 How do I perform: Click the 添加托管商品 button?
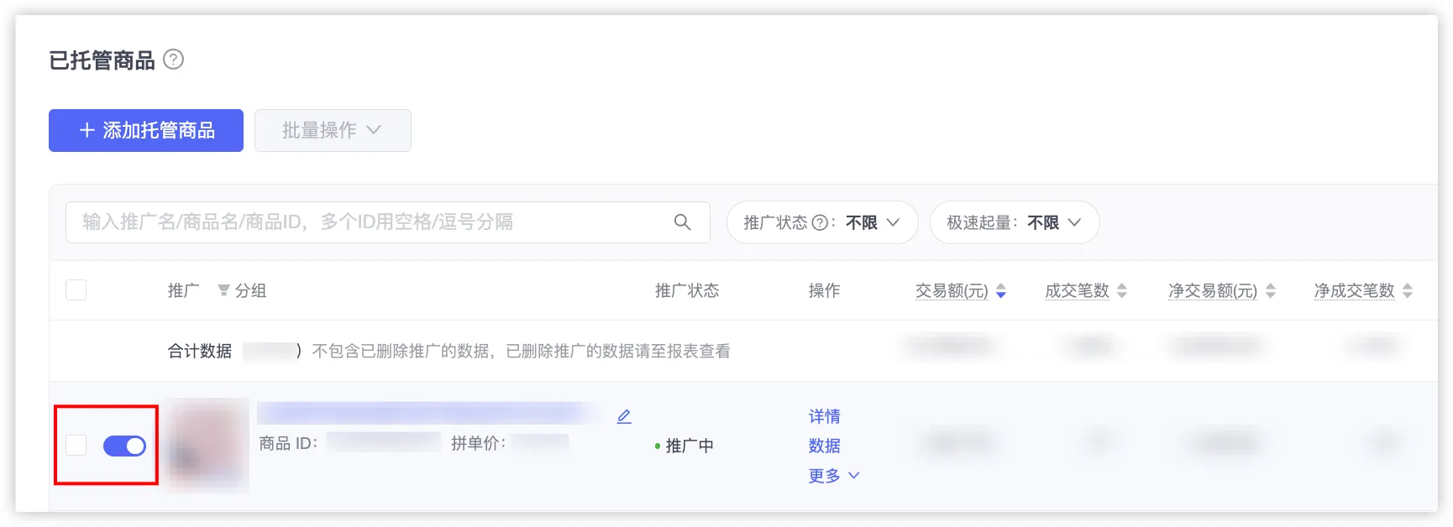point(146,130)
